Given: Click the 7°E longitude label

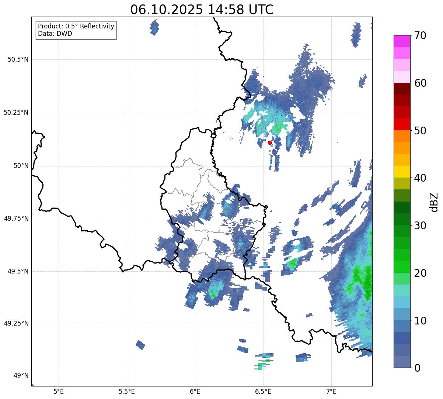Looking at the screenshot, I should (x=331, y=392).
